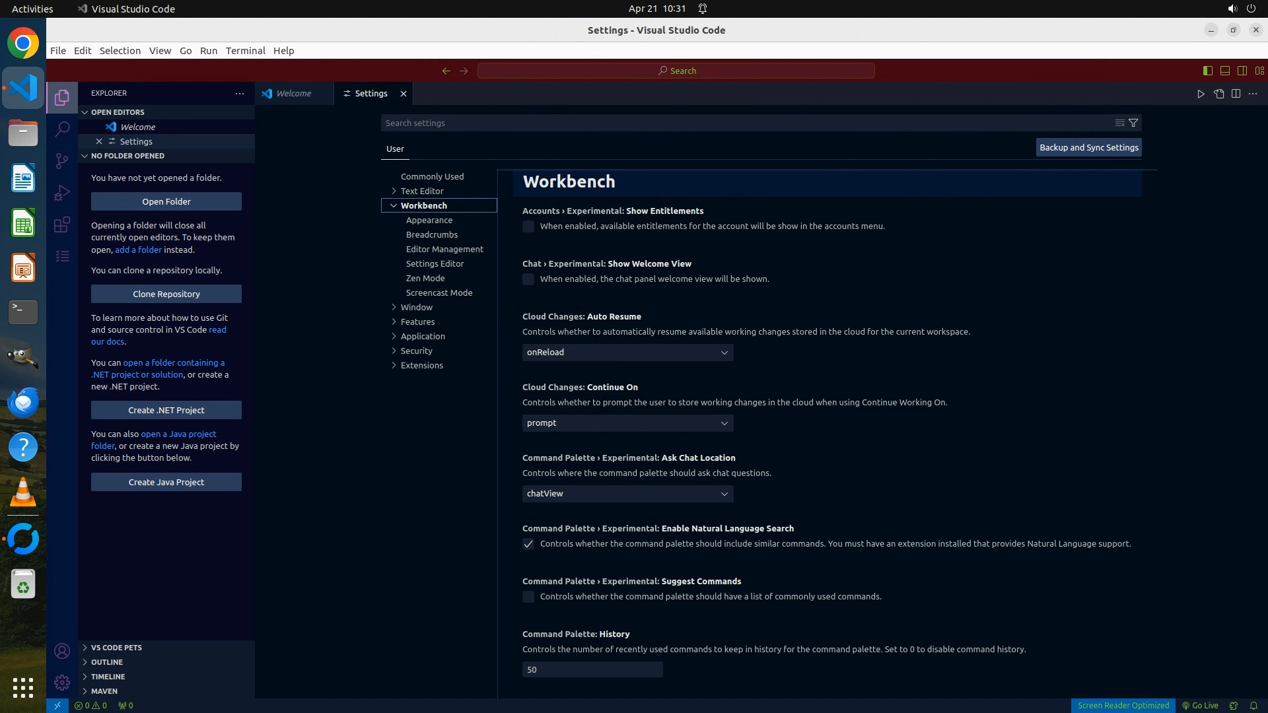
Task: Switch to the Welcome tab
Action: 293,94
